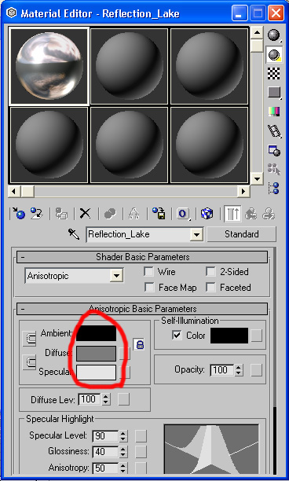Click the Get Material icon
Screen dimensions: 289x481
pyautogui.click(x=18, y=214)
